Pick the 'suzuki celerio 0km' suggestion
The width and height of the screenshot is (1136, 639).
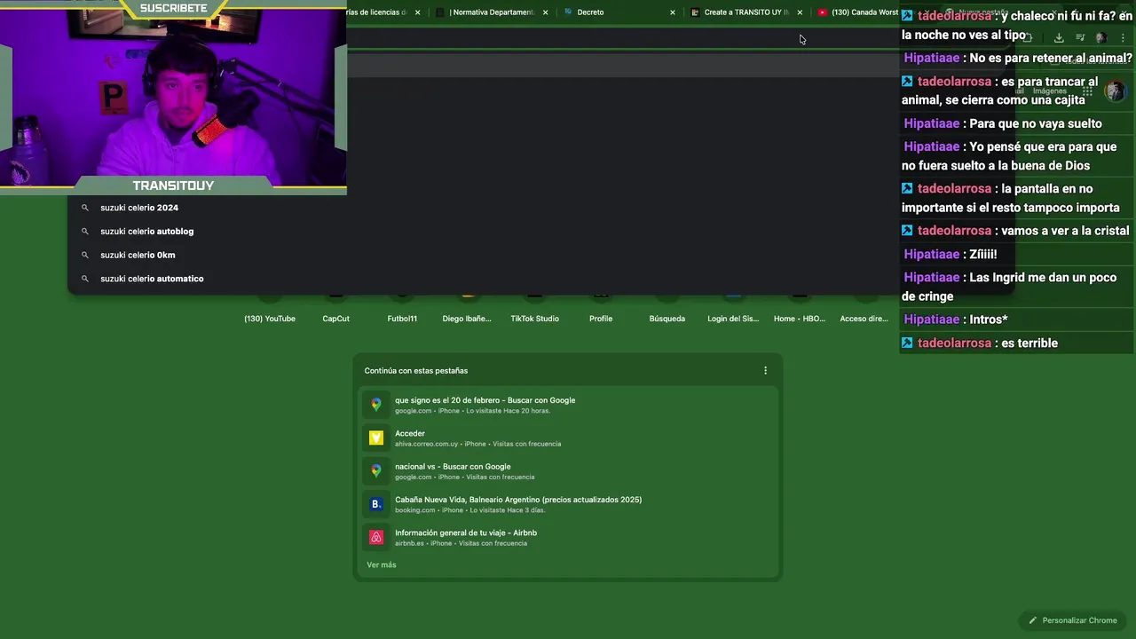click(138, 255)
